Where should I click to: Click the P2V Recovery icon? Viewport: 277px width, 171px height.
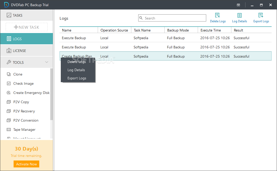9,111
